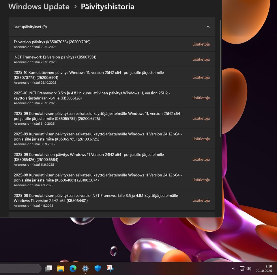Select the '2025-10 .NET Framework 3.5:n' entry title
The height and width of the screenshot is (275, 277).
point(92,96)
